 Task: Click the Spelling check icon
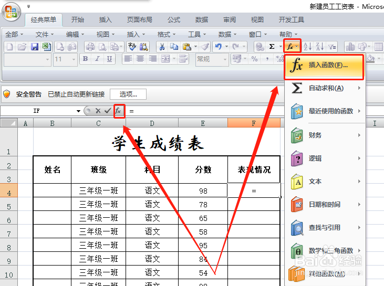coord(132,47)
